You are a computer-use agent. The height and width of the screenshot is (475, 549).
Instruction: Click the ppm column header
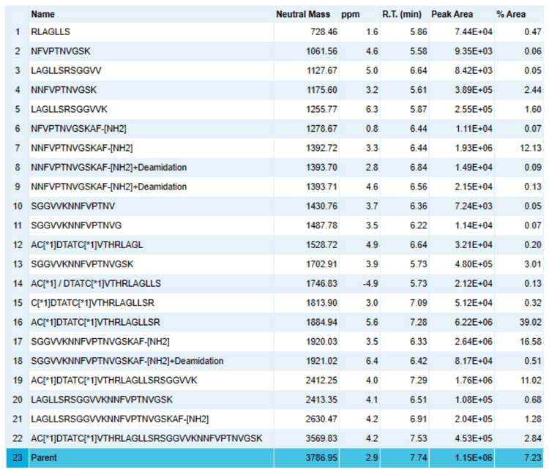point(350,14)
